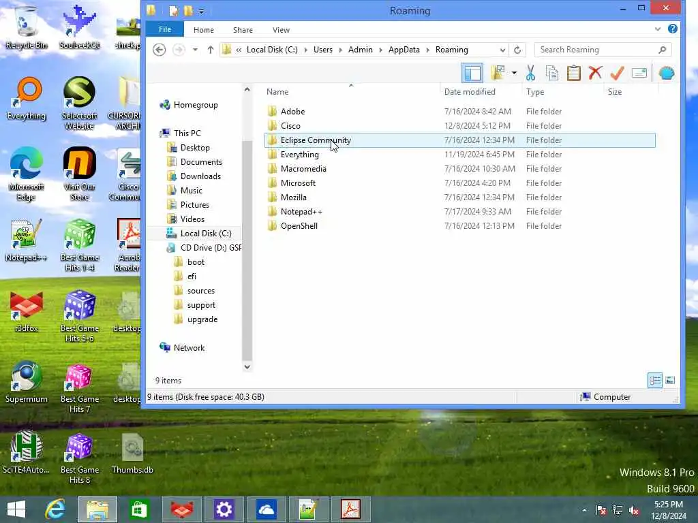Toggle the navigation pane toolbar icon
698x523 pixels.
tap(472, 73)
